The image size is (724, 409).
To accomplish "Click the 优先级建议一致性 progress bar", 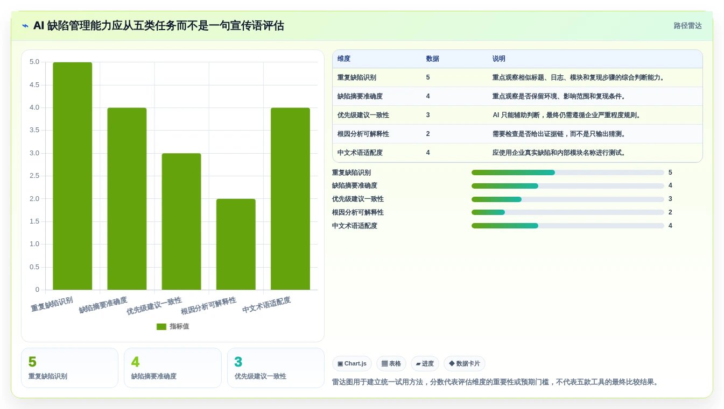I will (x=568, y=199).
